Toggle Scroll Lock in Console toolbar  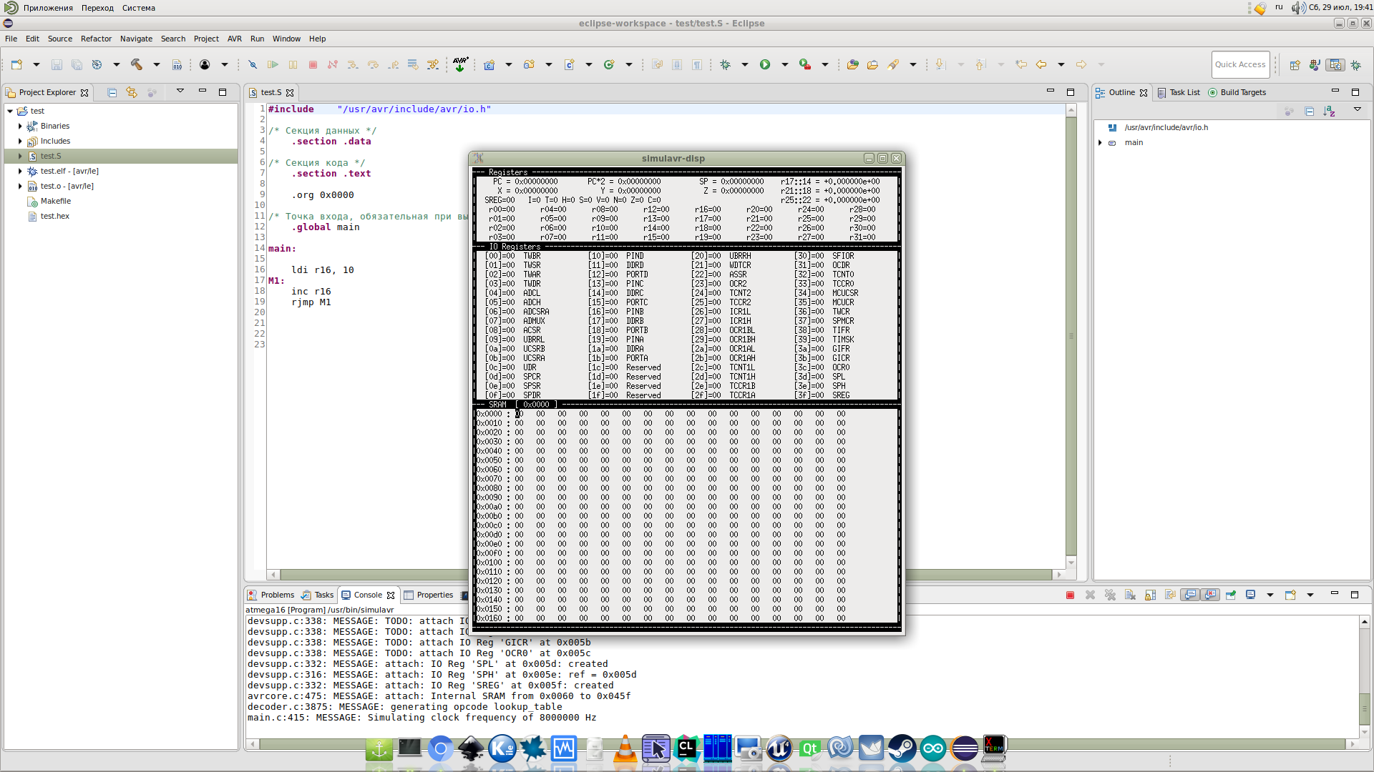tap(1150, 595)
